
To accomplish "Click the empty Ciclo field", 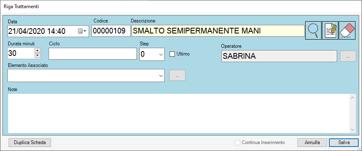I will click(x=93, y=54).
